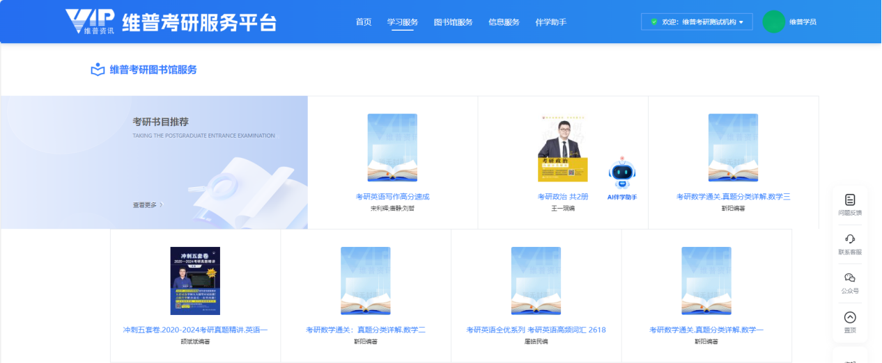Click the 考研政治 共2册 book link
The image size is (882, 363).
tap(562, 197)
